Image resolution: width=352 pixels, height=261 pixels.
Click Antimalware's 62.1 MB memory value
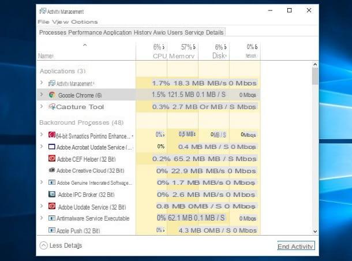pyautogui.click(x=180, y=218)
